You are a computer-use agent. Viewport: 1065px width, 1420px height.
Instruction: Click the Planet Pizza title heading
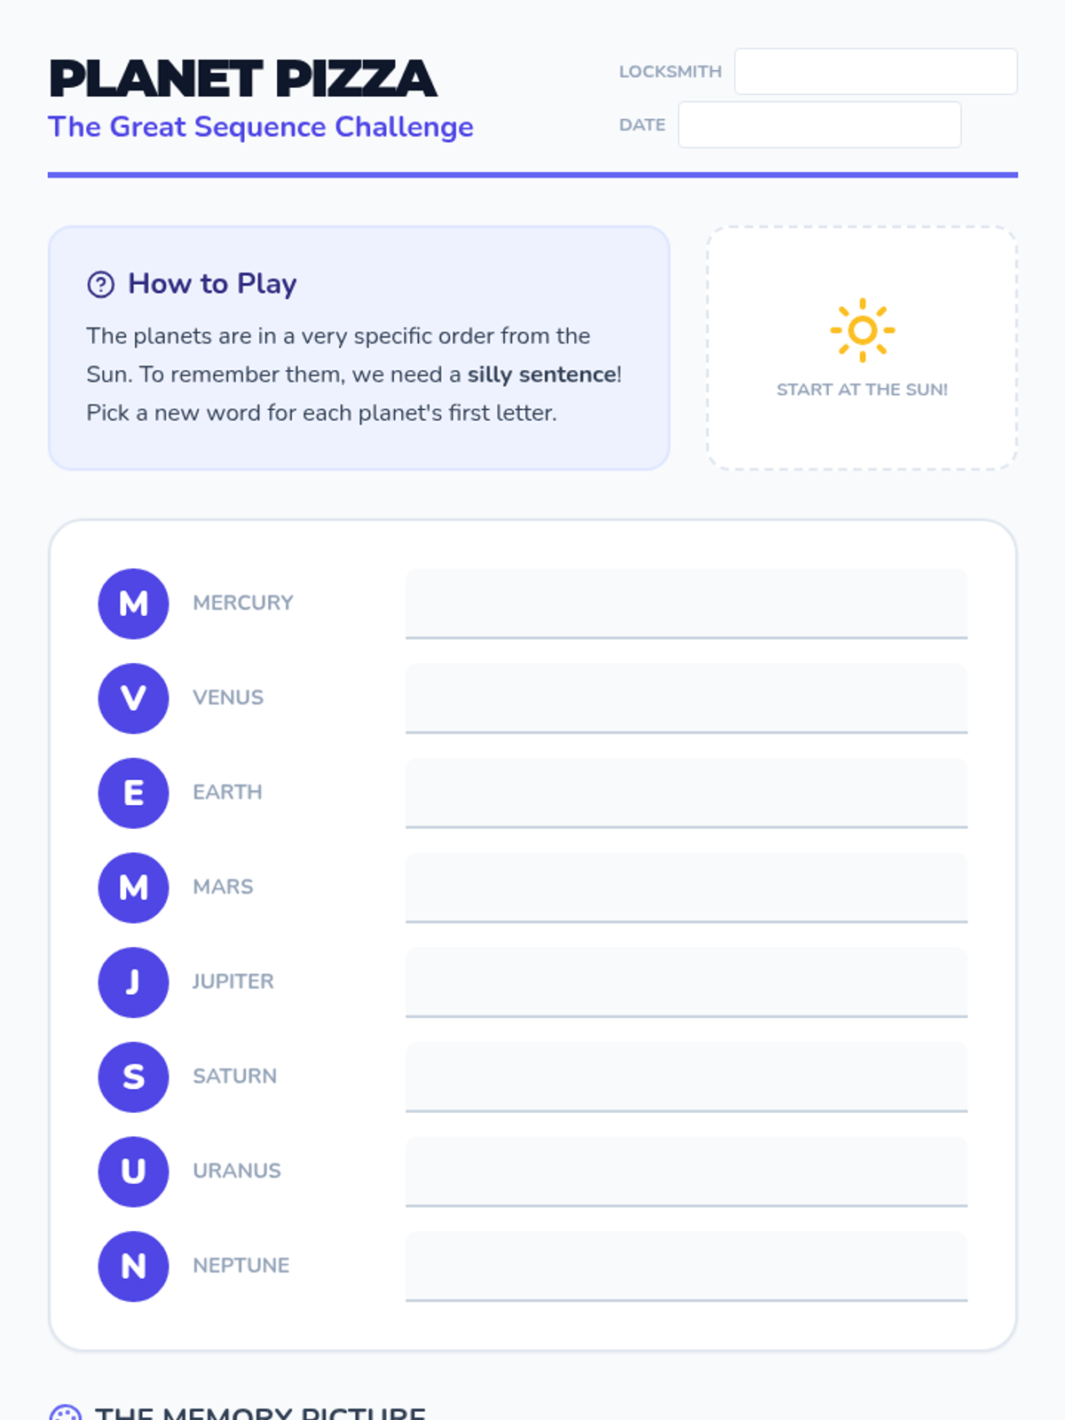pyautogui.click(x=243, y=79)
